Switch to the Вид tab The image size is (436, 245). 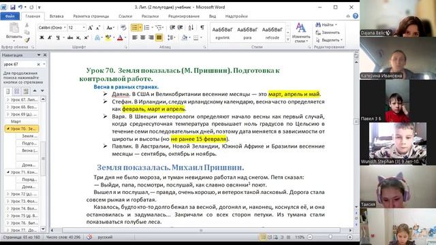pos(213,16)
